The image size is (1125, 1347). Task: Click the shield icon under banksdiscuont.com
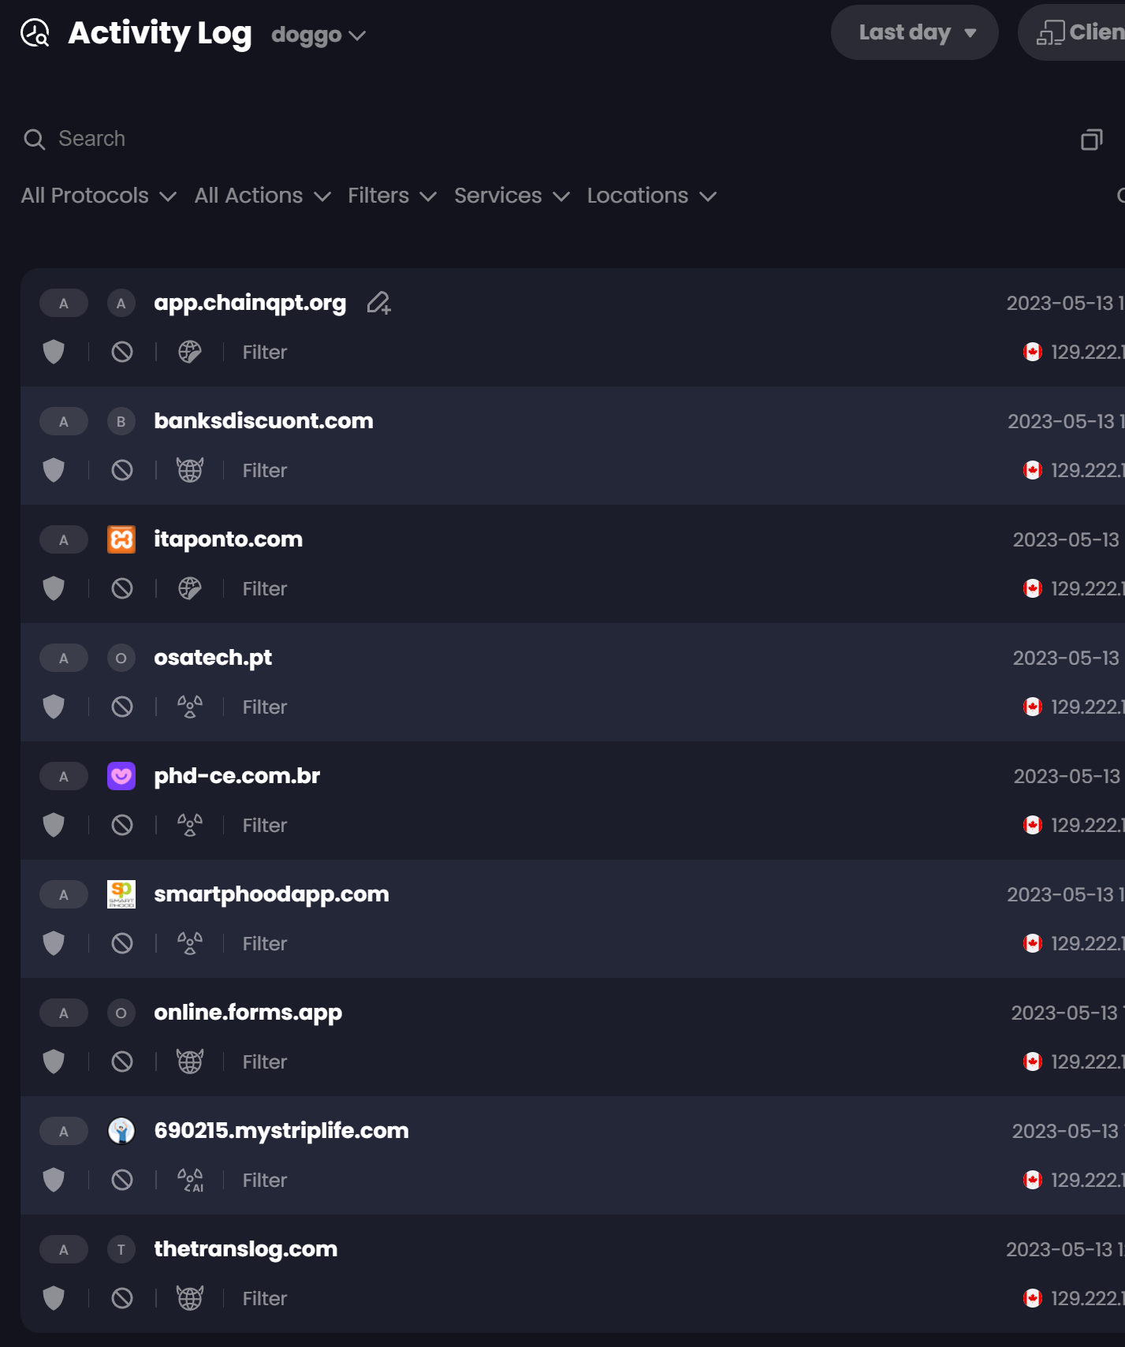tap(54, 470)
